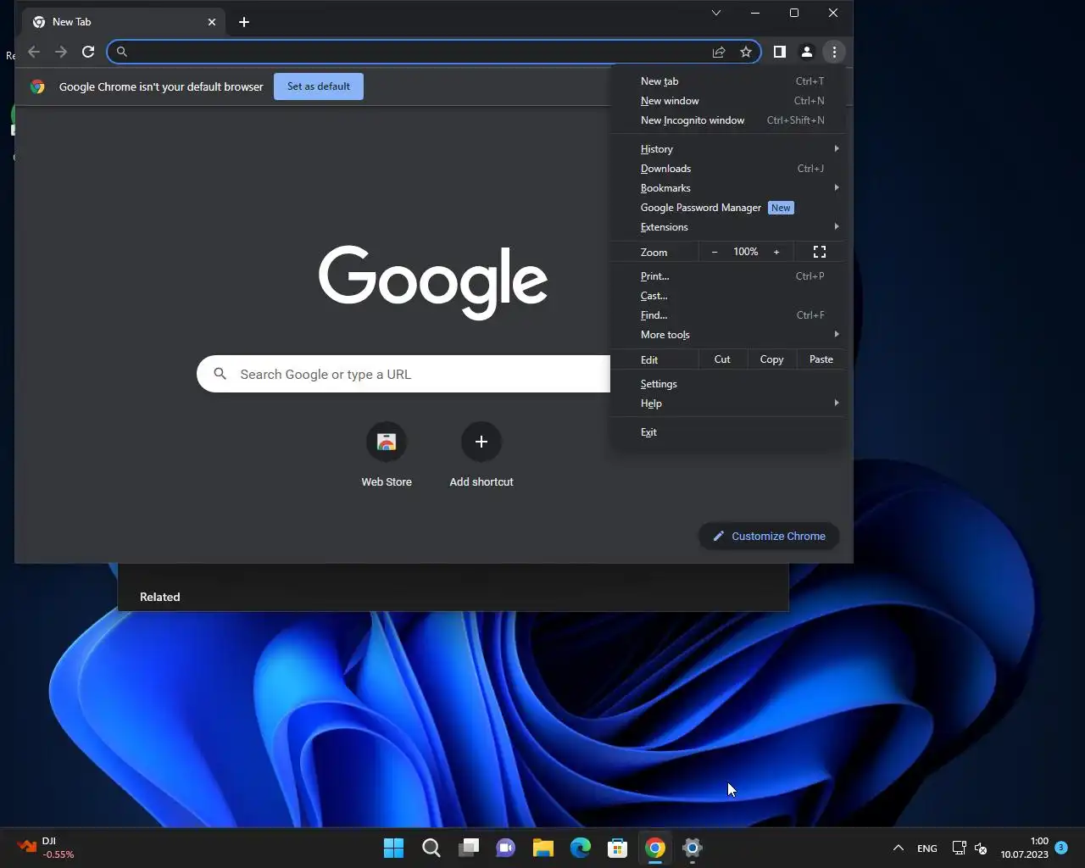Click the Web Store shortcut icon
This screenshot has width=1085, height=868.
point(387,442)
